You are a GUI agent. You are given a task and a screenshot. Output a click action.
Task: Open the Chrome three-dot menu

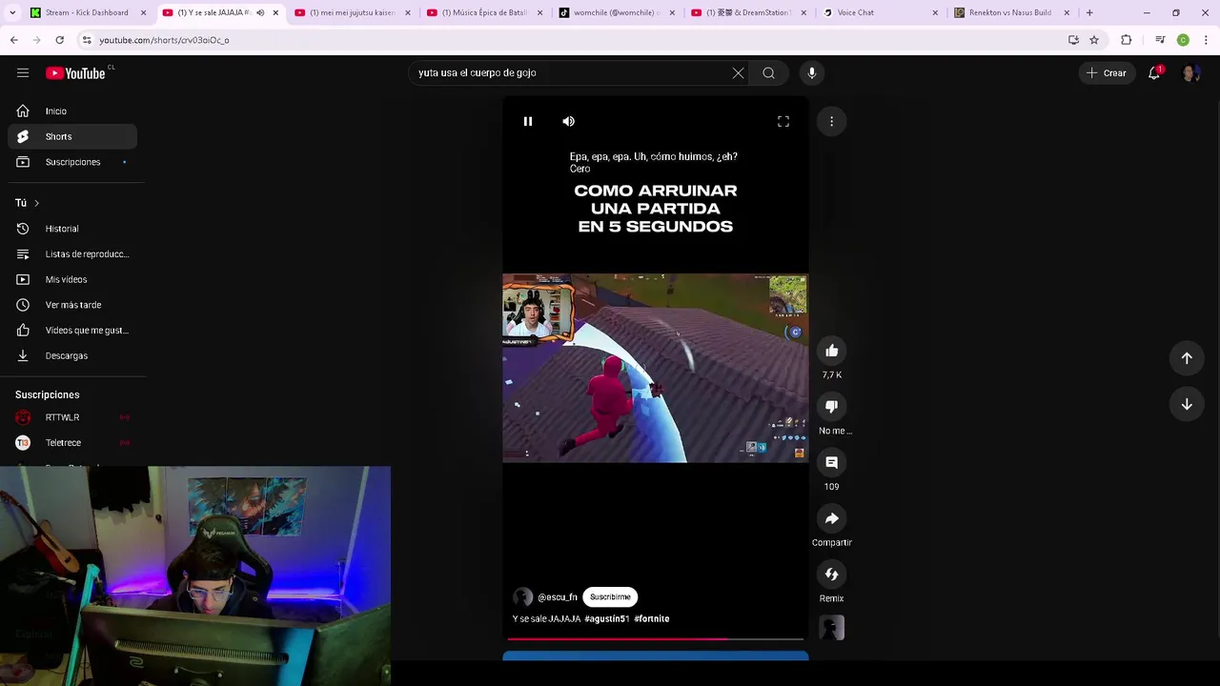[1207, 40]
